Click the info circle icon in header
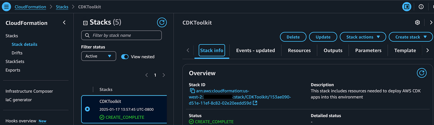This screenshot has width=434, height=125. click(421, 7)
